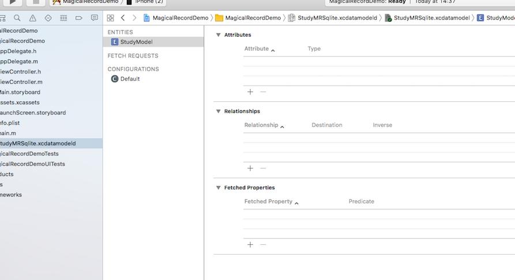Collapse the Attributes section

[218, 34]
